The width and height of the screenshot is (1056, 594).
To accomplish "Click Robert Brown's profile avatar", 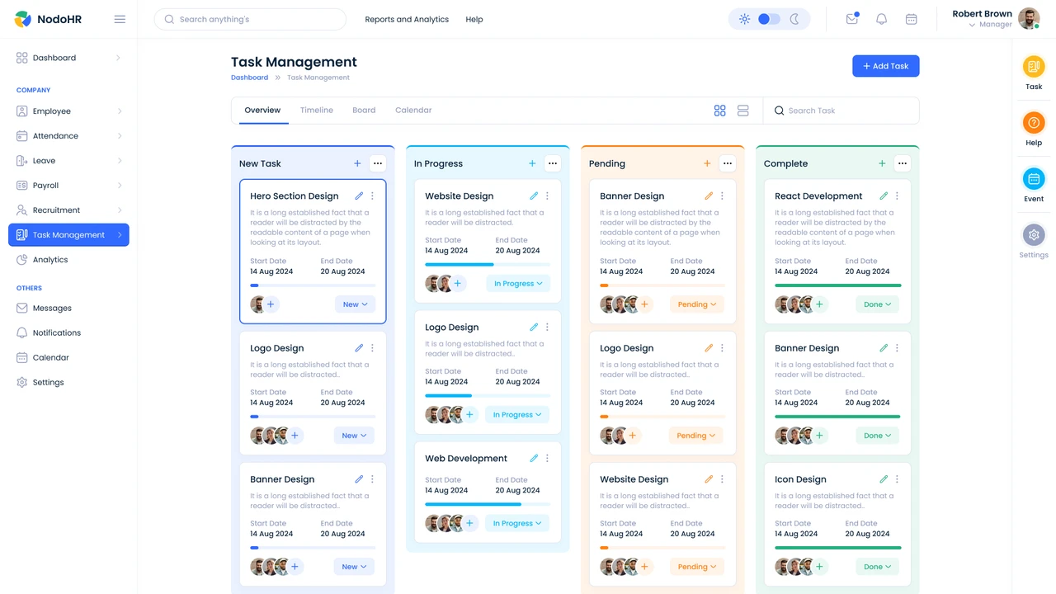I will (x=1029, y=18).
